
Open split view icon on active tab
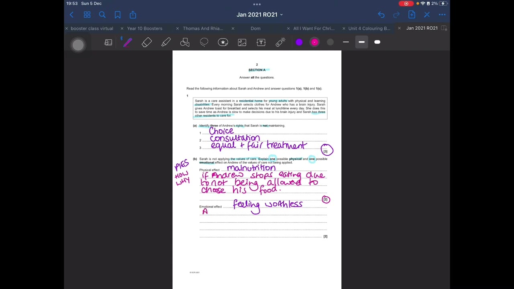[444, 28]
